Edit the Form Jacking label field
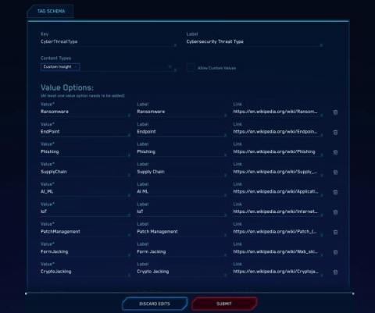375x313 pixels. (x=182, y=251)
